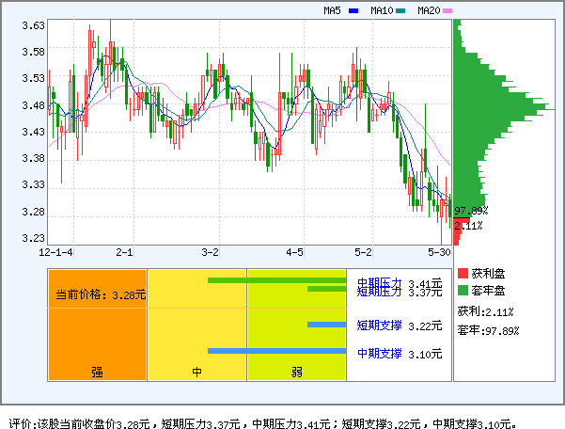This screenshot has height=429, width=565.
Task: Click the 3.38 price axis label
Action: 33,158
